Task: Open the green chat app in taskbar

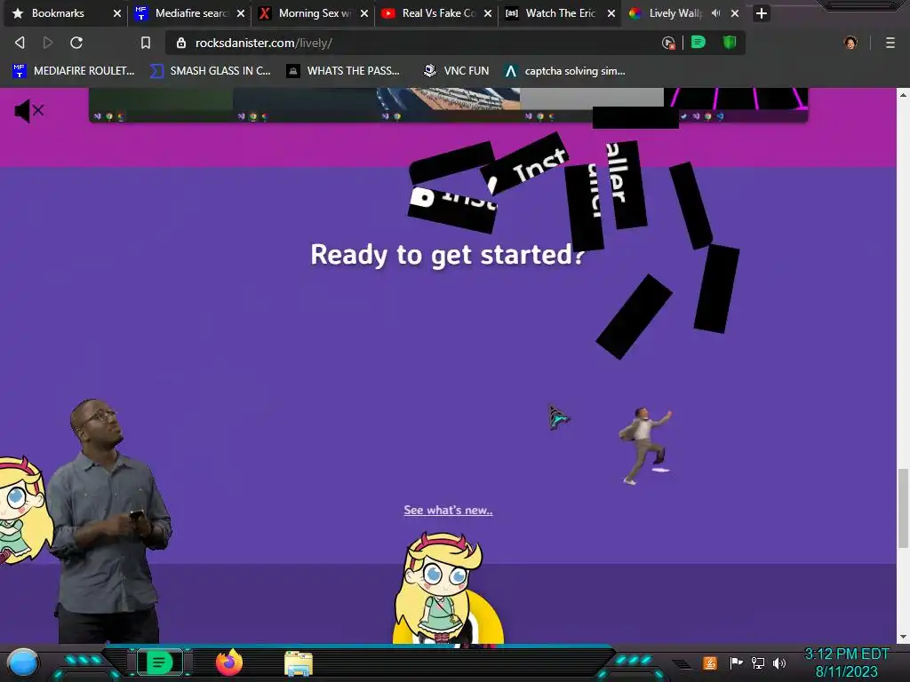Action: click(x=159, y=662)
